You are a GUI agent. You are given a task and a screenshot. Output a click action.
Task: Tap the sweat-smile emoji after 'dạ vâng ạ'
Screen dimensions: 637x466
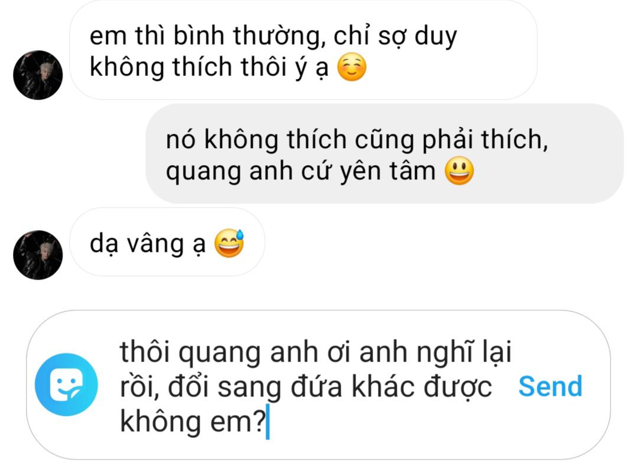tap(229, 243)
